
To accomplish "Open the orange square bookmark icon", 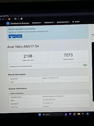I will [x=9, y=19].
